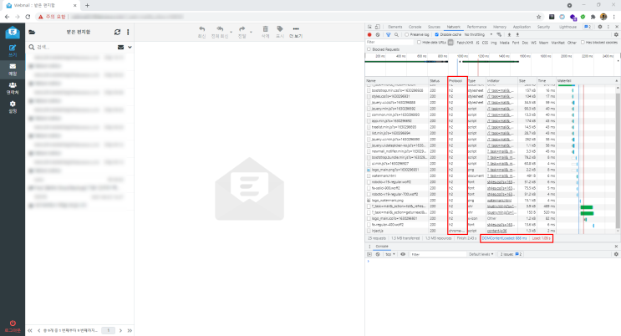
Task: Open compose mail (쓰기) in sidebar
Action: pyautogui.click(x=13, y=51)
